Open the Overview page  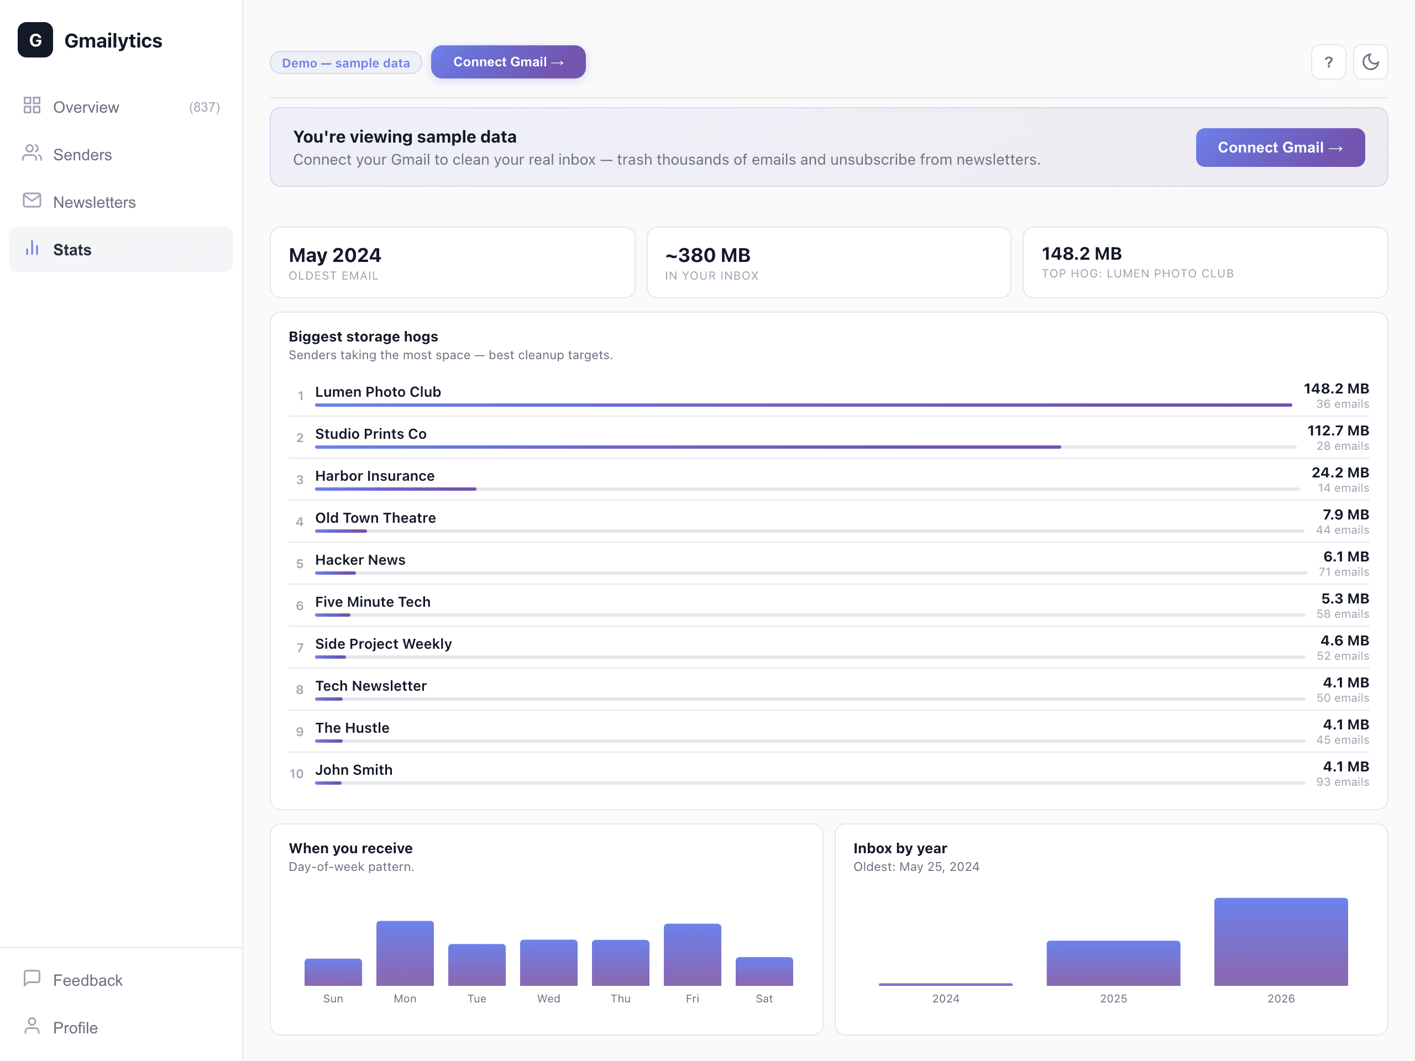pyautogui.click(x=121, y=107)
